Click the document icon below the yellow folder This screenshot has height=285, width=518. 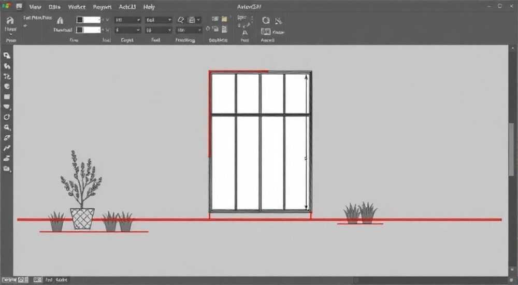click(x=224, y=30)
